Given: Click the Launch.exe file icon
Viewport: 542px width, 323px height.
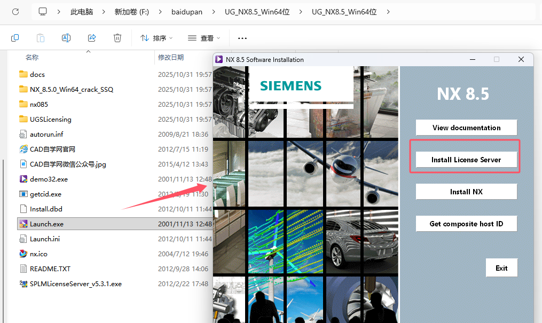Looking at the screenshot, I should tap(23, 224).
